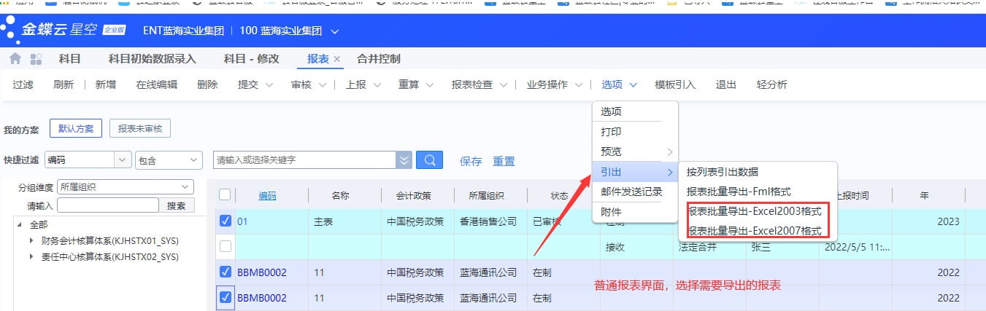Viewport: 986px width, 311px height.
Task: Choose 打印 in the dropdown menu
Action: click(x=635, y=132)
